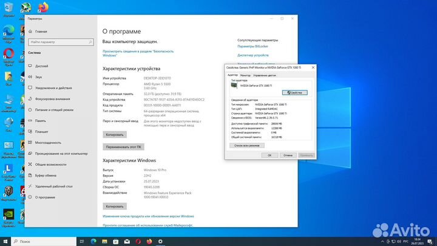This screenshot has width=437, height=246.
Task: Click Переименовать этот ПК button
Action: point(123,146)
